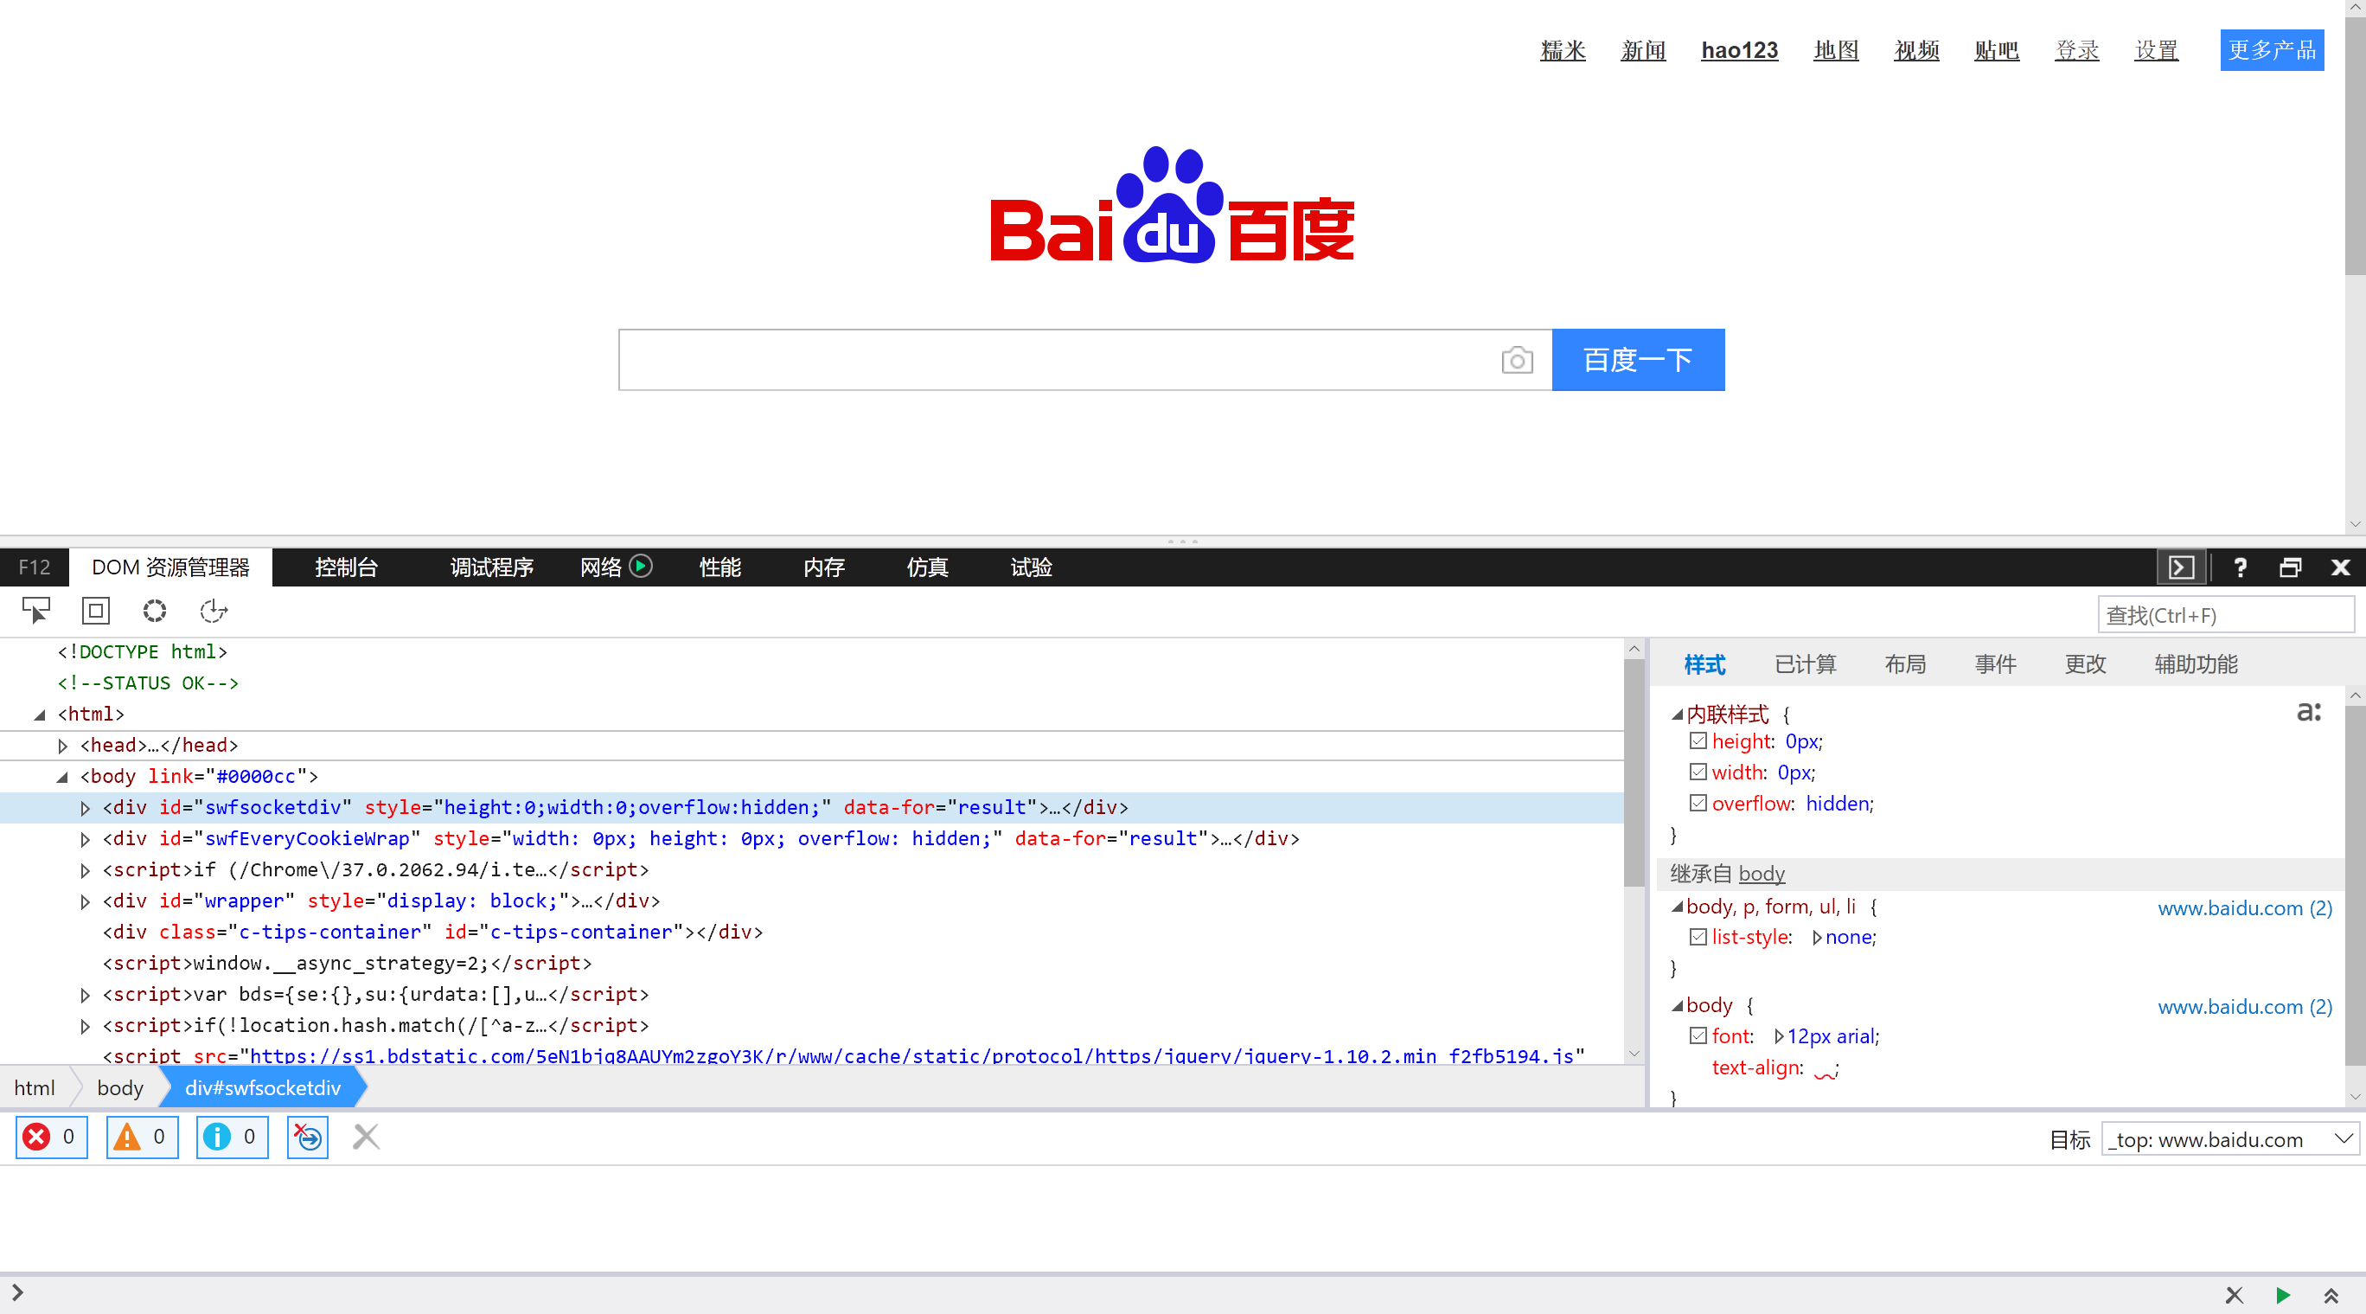Click the camera image search icon

[x=1517, y=360]
